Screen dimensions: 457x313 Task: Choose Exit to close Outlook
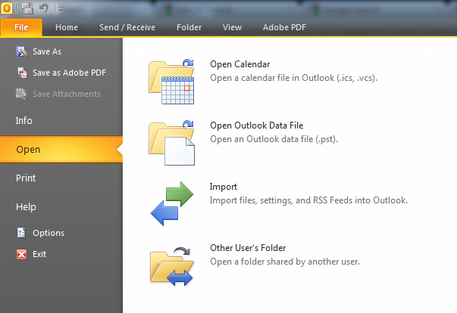(x=39, y=254)
